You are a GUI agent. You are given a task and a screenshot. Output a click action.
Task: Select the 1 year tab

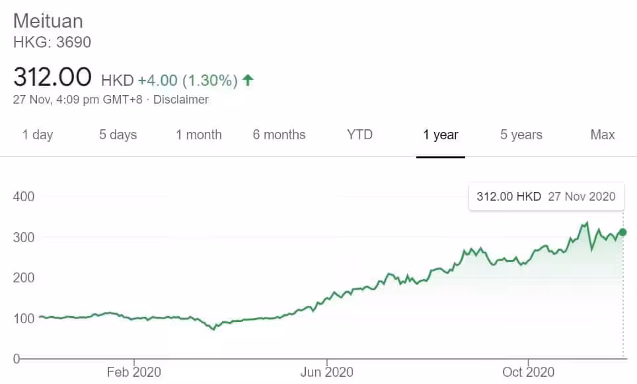click(441, 135)
